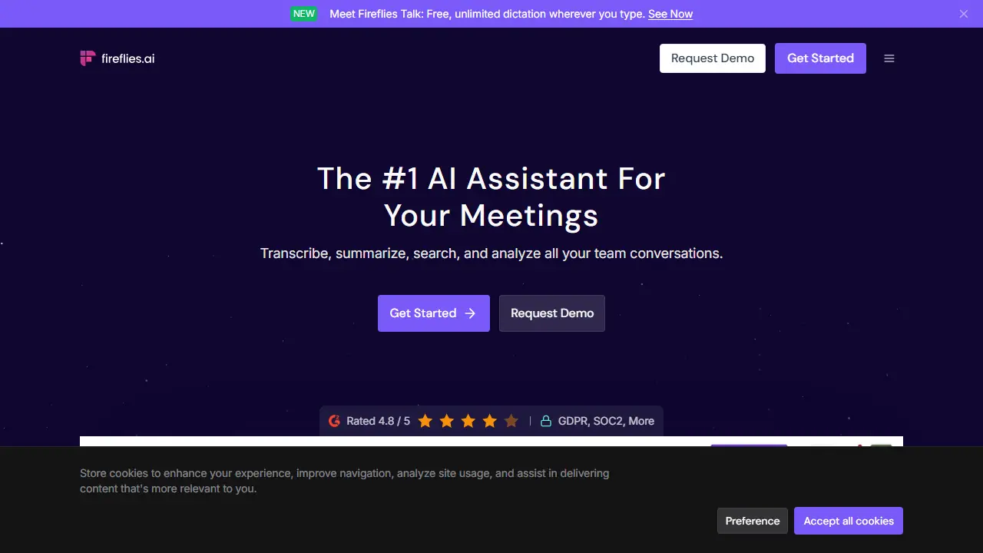Open the hamburger navigation menu
The width and height of the screenshot is (983, 553).
[889, 58]
